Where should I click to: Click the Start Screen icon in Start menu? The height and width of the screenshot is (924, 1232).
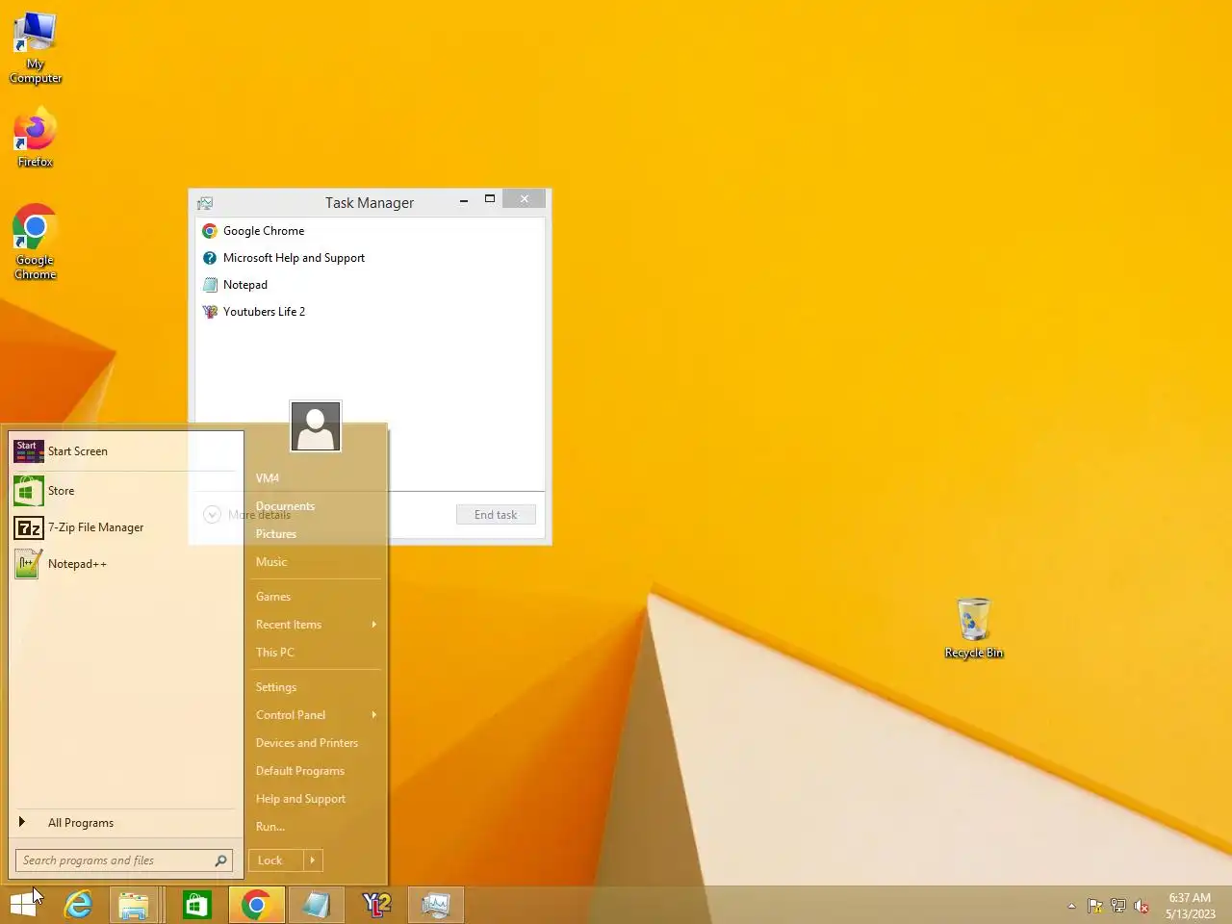pyautogui.click(x=29, y=451)
